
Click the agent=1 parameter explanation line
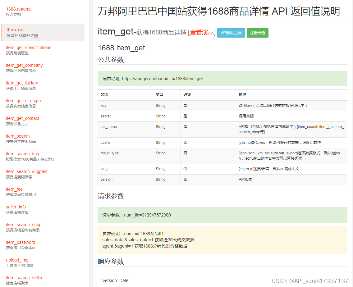(x=145, y=246)
